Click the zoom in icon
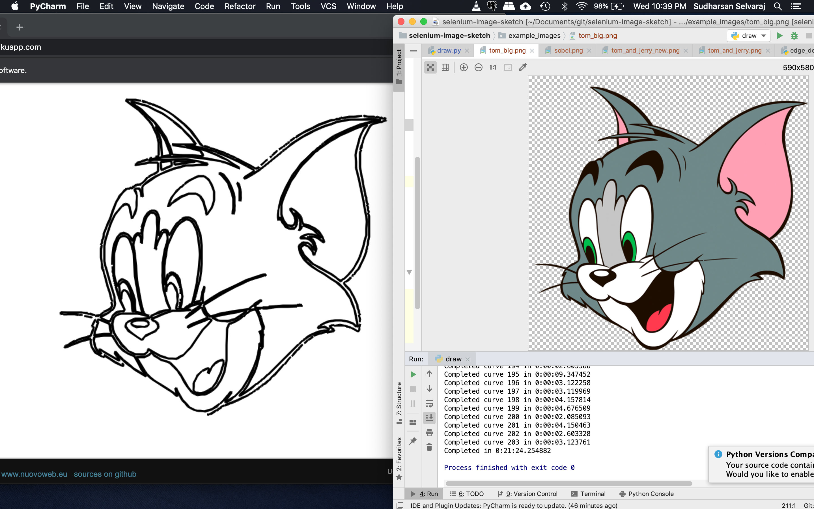 point(464,67)
